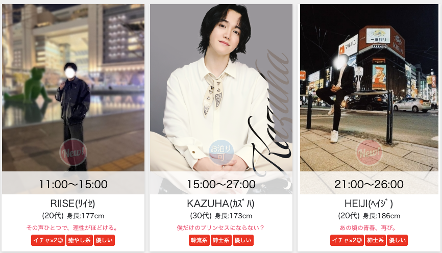Click the 癒やし系 tag under RIISE
Image resolution: width=442 pixels, height=253 pixels.
click(80, 240)
